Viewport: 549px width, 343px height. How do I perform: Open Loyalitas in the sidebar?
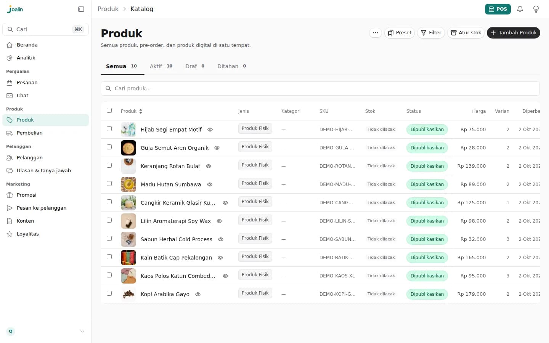tap(45, 234)
